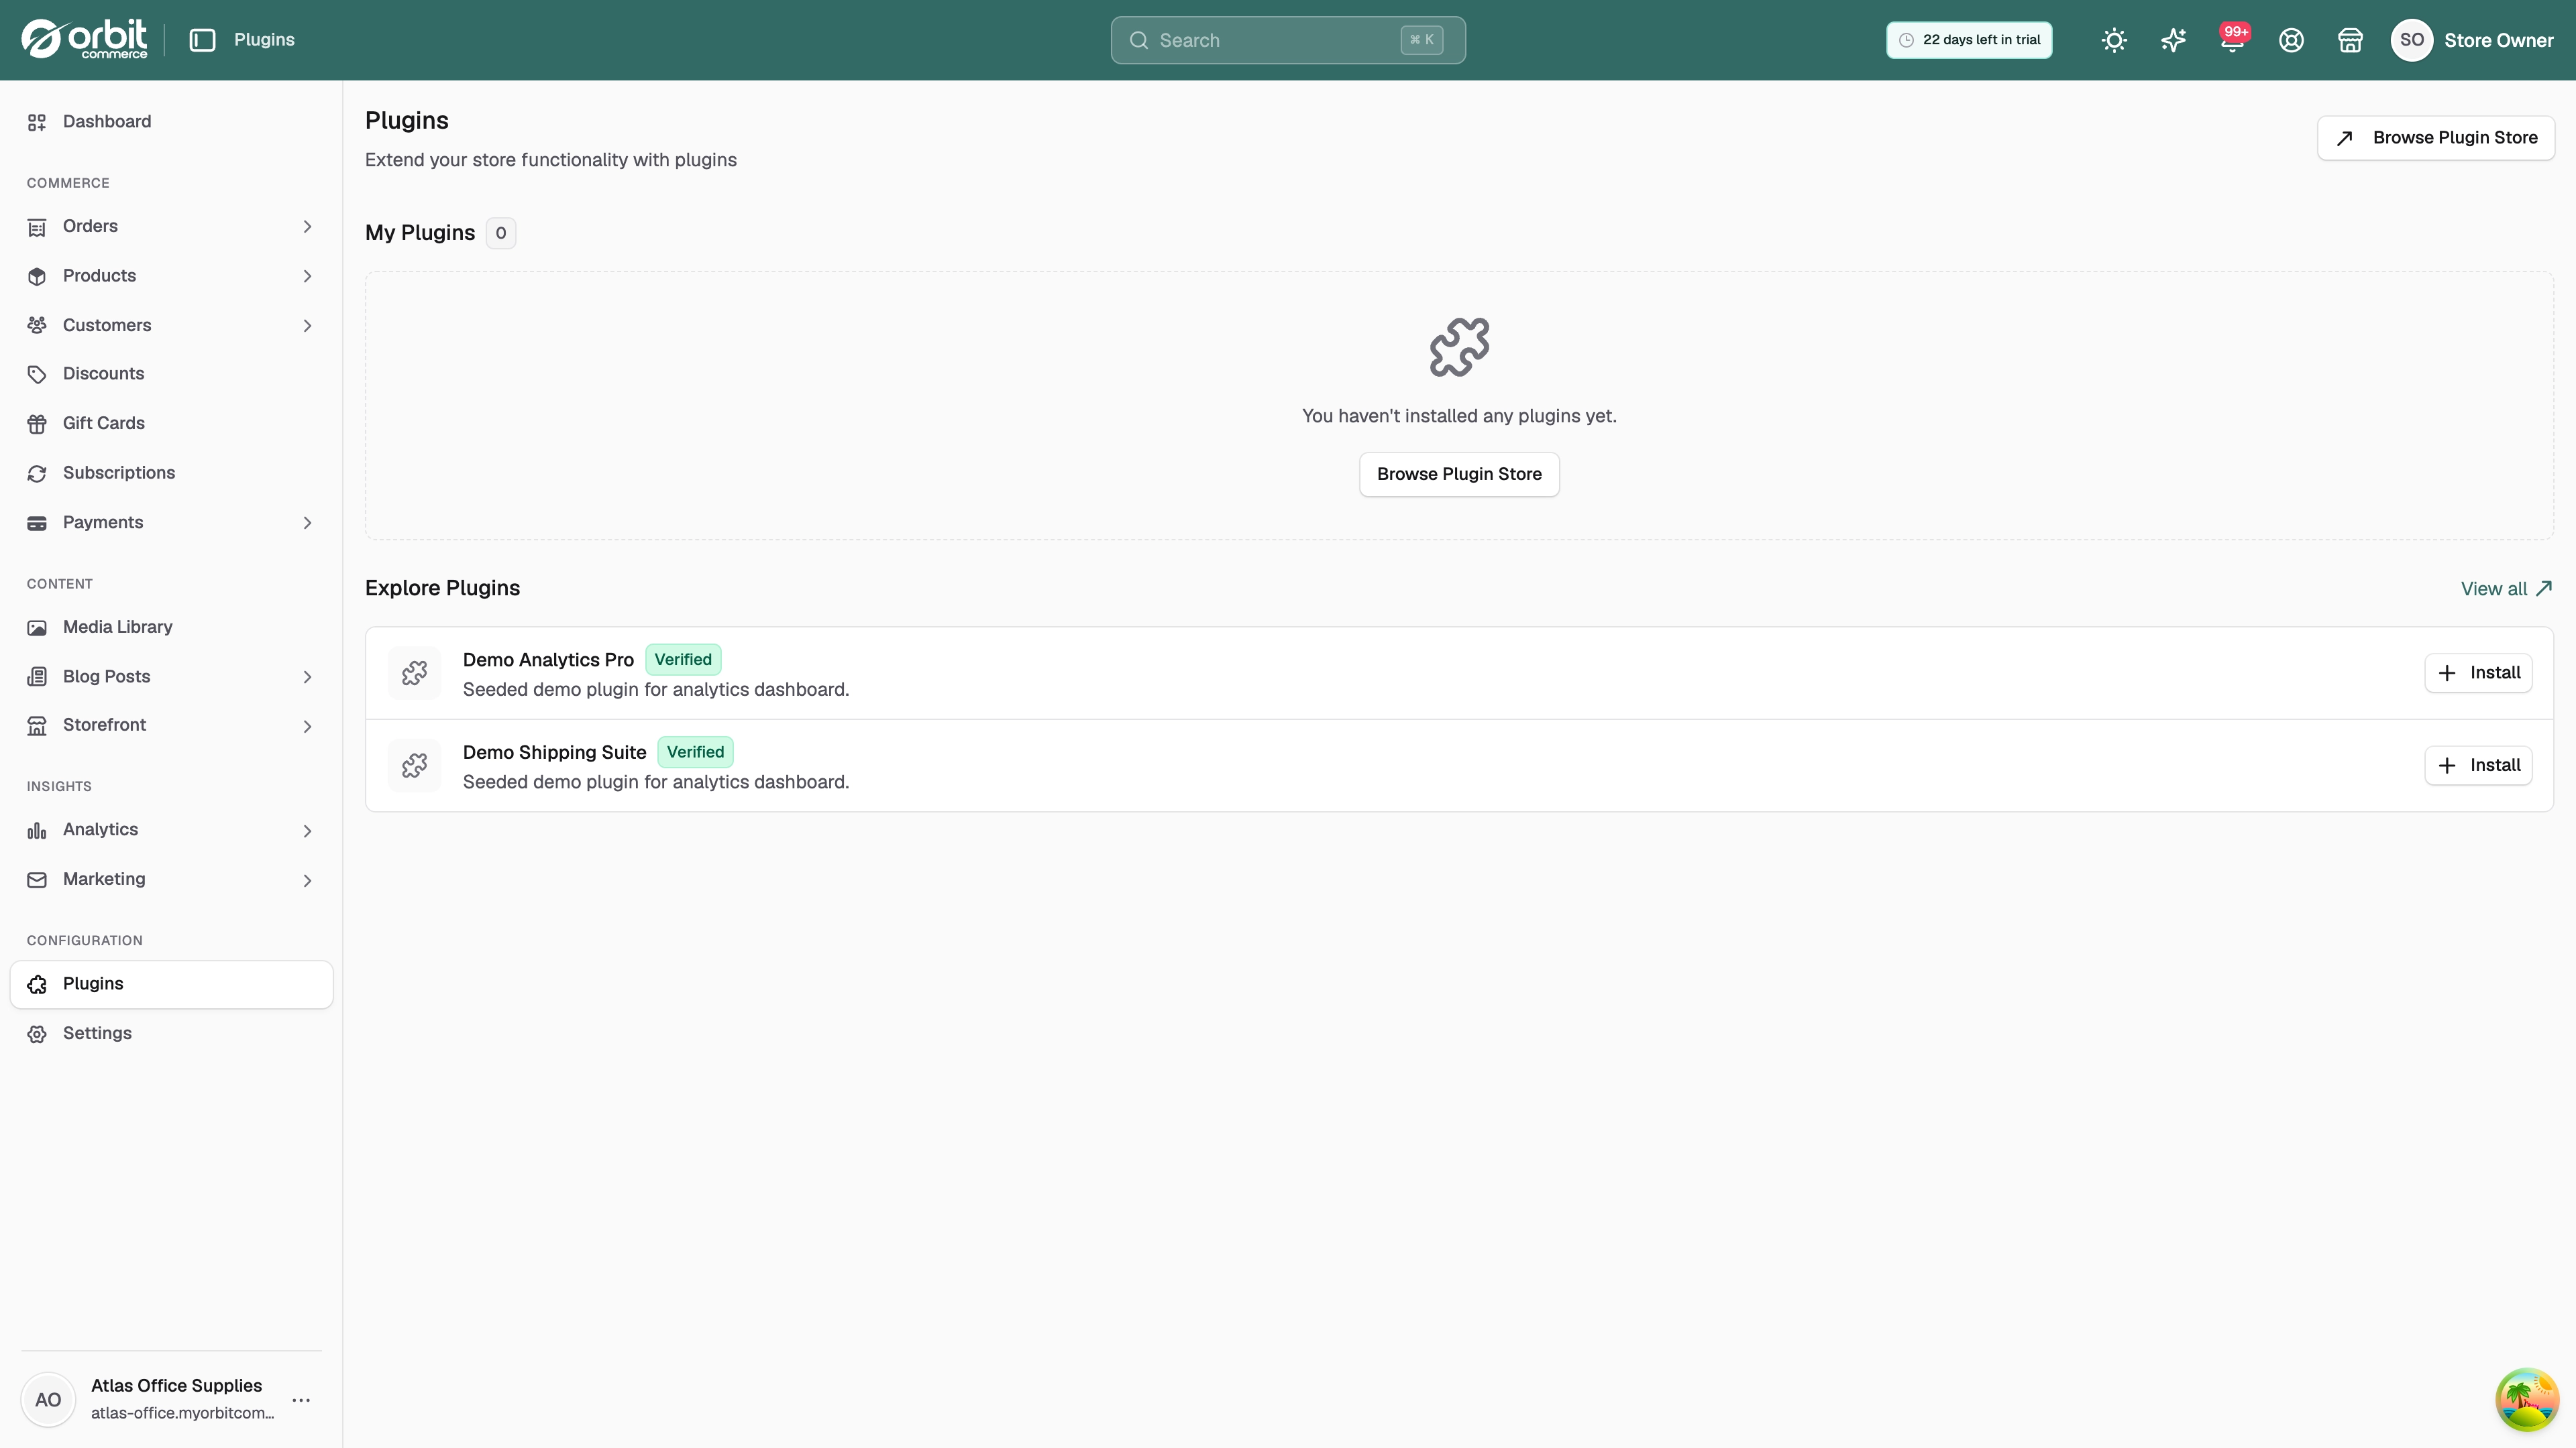This screenshot has height=1448, width=2576.
Task: Open Products in the sidebar
Action: coord(171,276)
